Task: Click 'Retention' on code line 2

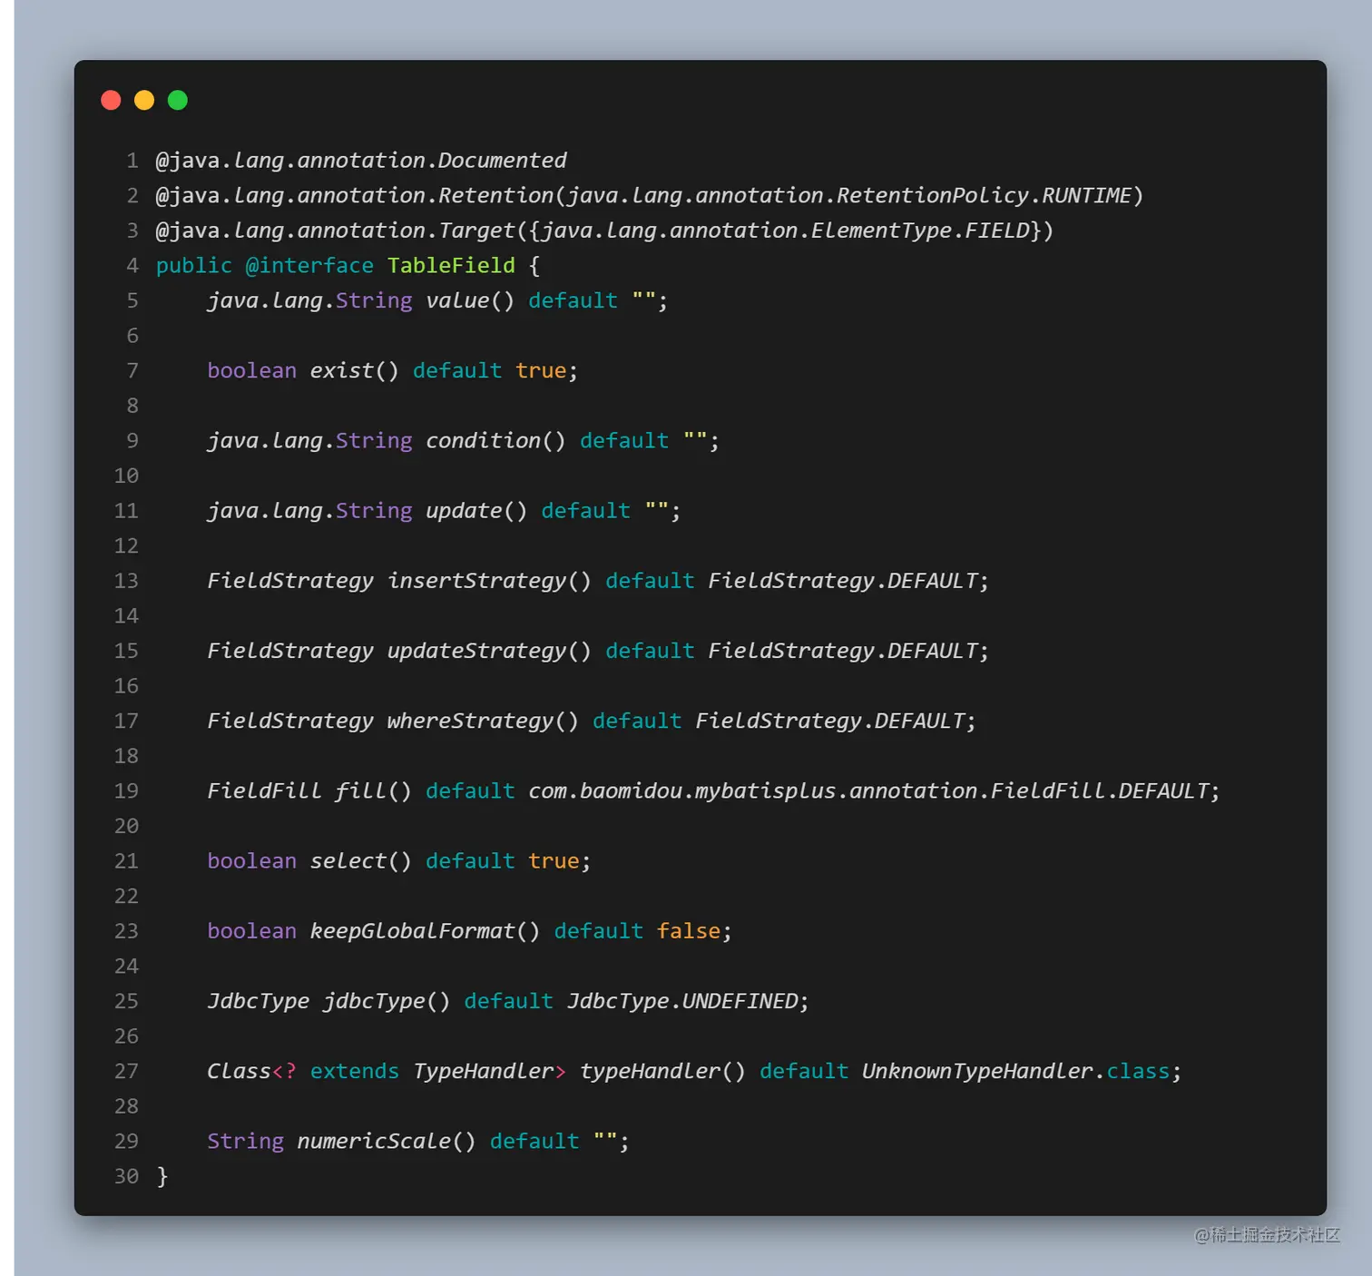Action: click(495, 195)
